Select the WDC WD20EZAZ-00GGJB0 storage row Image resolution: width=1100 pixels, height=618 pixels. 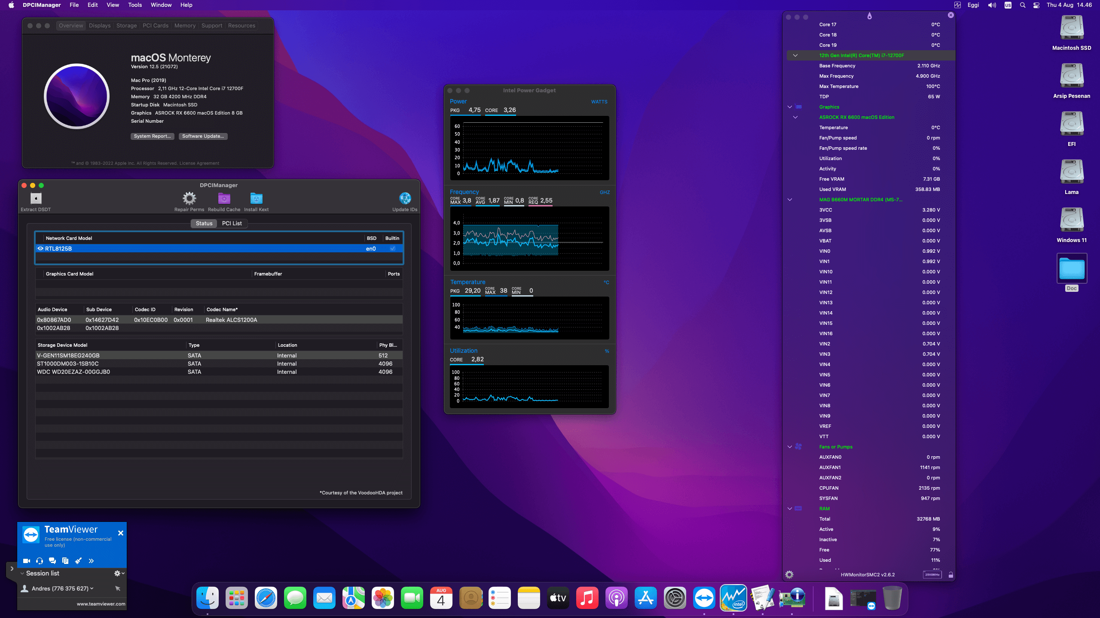219,372
